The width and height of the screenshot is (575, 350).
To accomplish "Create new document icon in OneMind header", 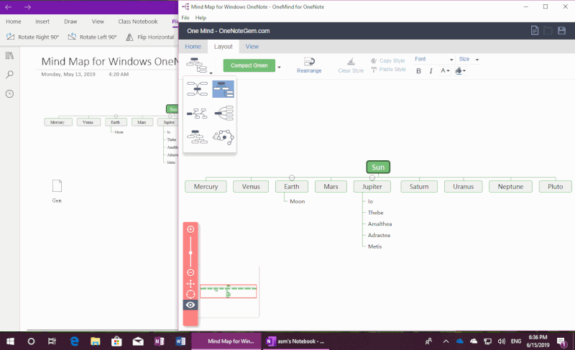I will 535,30.
